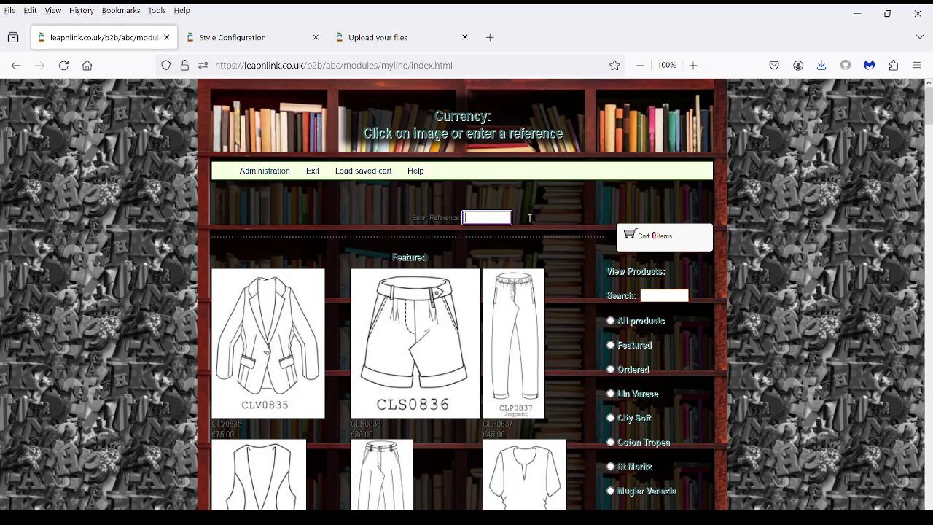Viewport: 933px width, 525px height.
Task: Open the Firefox downloads icon
Action: [x=821, y=66]
